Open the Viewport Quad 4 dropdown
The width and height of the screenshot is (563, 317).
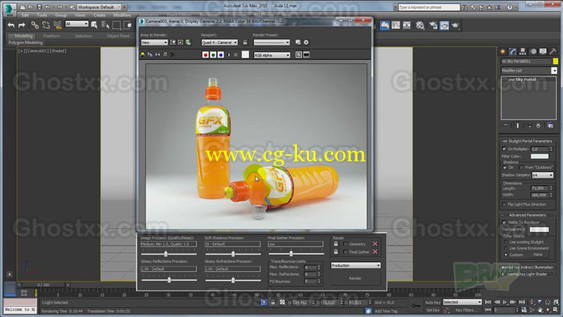point(220,42)
